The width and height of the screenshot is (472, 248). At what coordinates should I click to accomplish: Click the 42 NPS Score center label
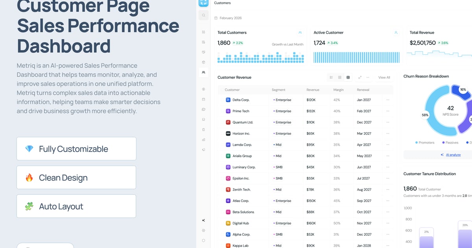point(450,110)
